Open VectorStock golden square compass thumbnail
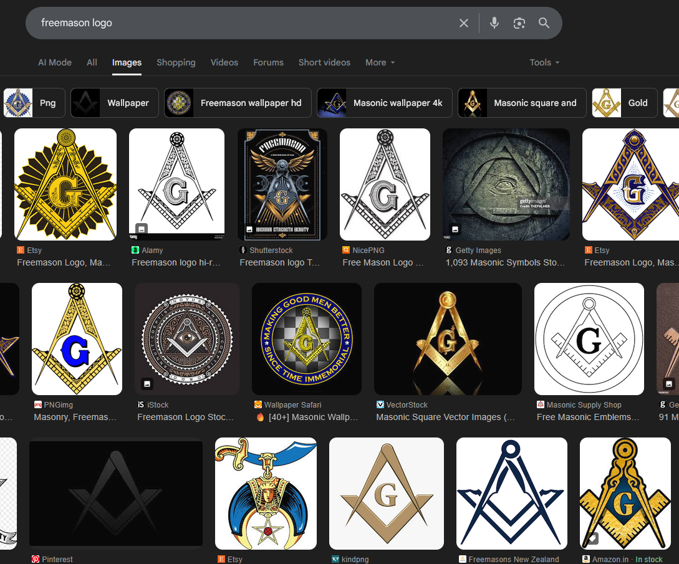Image resolution: width=679 pixels, height=564 pixels. click(448, 339)
